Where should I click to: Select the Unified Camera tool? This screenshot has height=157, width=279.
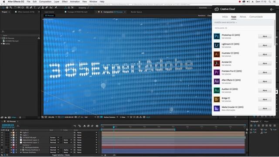coord(19,8)
